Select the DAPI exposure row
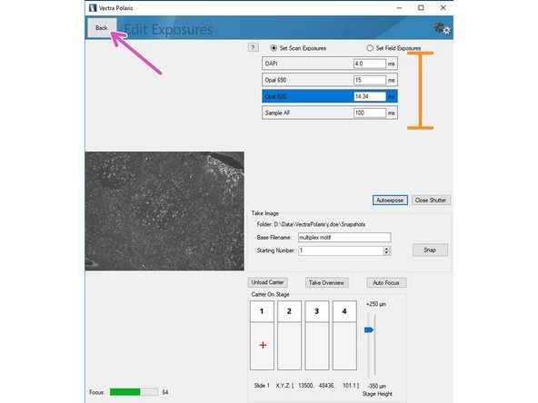This screenshot has height=403, width=538. tap(330, 64)
